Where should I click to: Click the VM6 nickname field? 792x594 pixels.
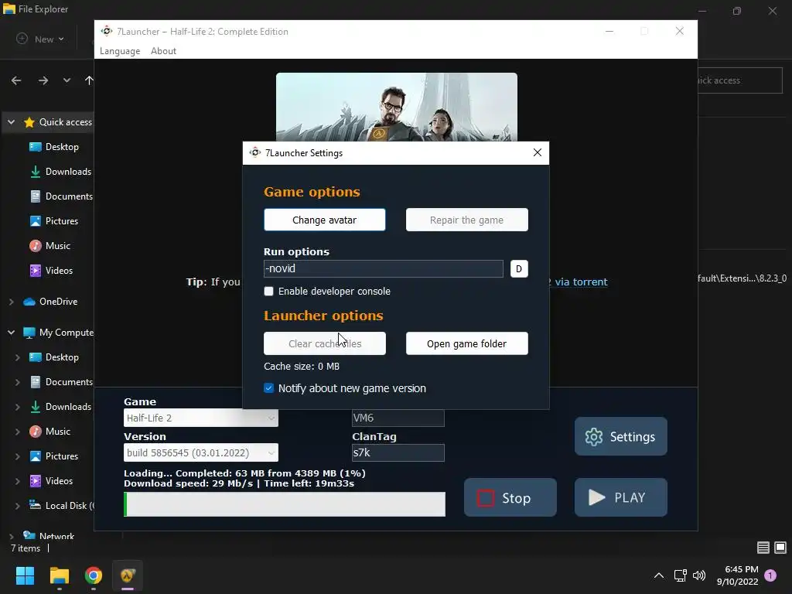point(398,418)
